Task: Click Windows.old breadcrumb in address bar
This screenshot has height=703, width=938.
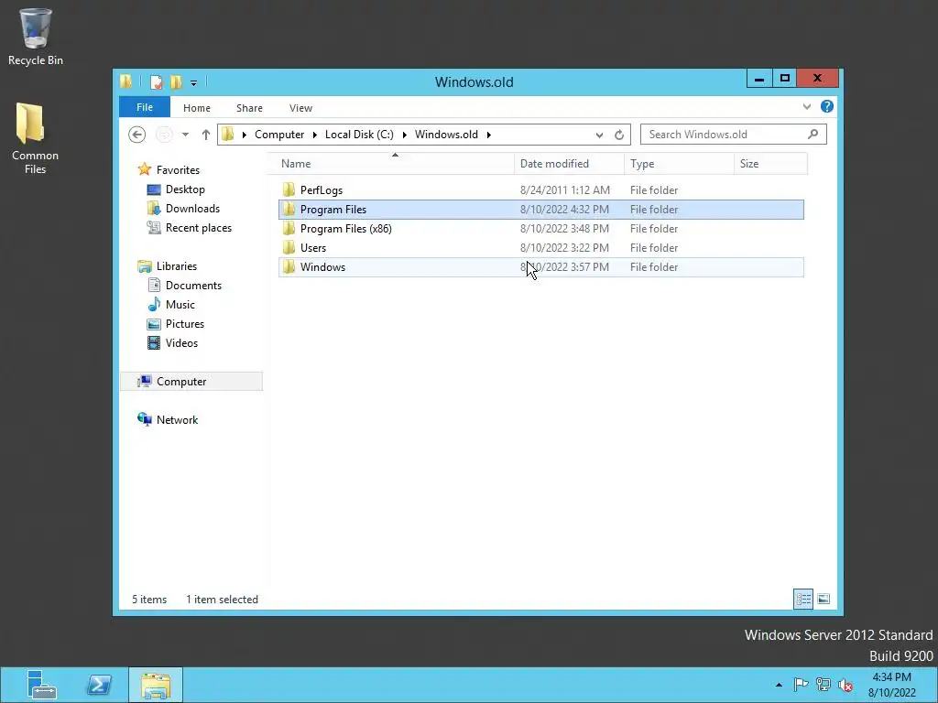Action: [x=446, y=135]
